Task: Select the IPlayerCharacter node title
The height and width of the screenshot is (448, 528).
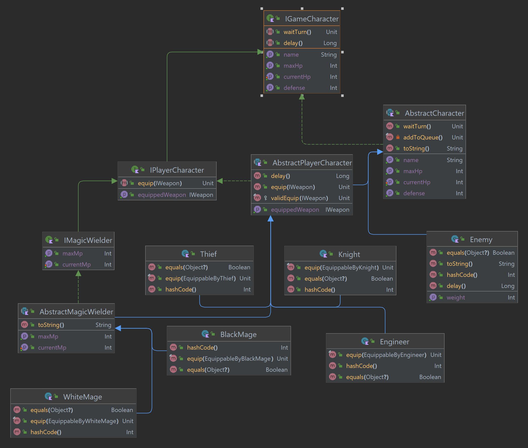Action: (x=177, y=170)
